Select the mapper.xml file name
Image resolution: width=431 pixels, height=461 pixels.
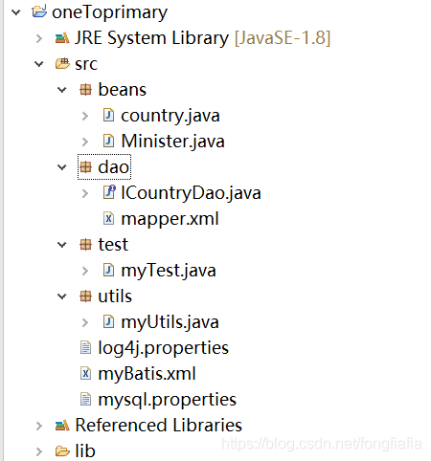[170, 219]
